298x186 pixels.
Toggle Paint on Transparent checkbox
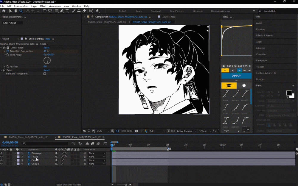45,74
